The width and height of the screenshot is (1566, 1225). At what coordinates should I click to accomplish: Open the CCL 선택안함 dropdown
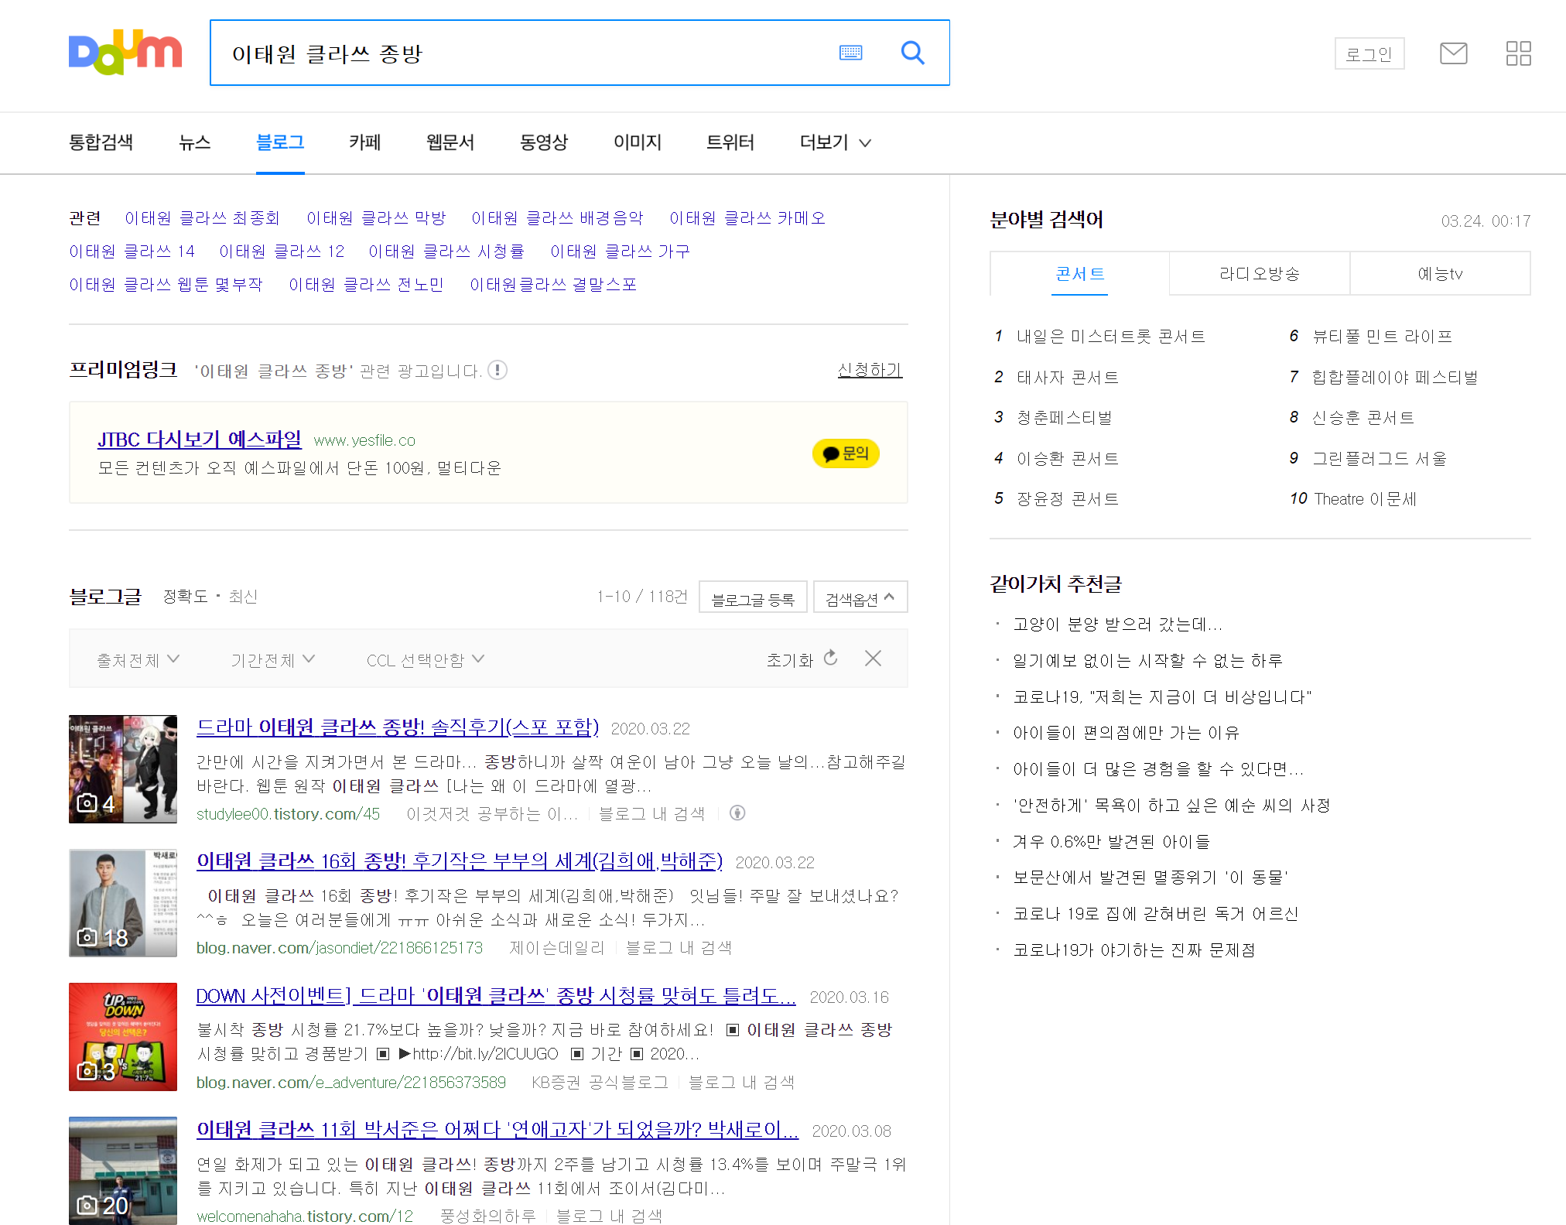[425, 660]
